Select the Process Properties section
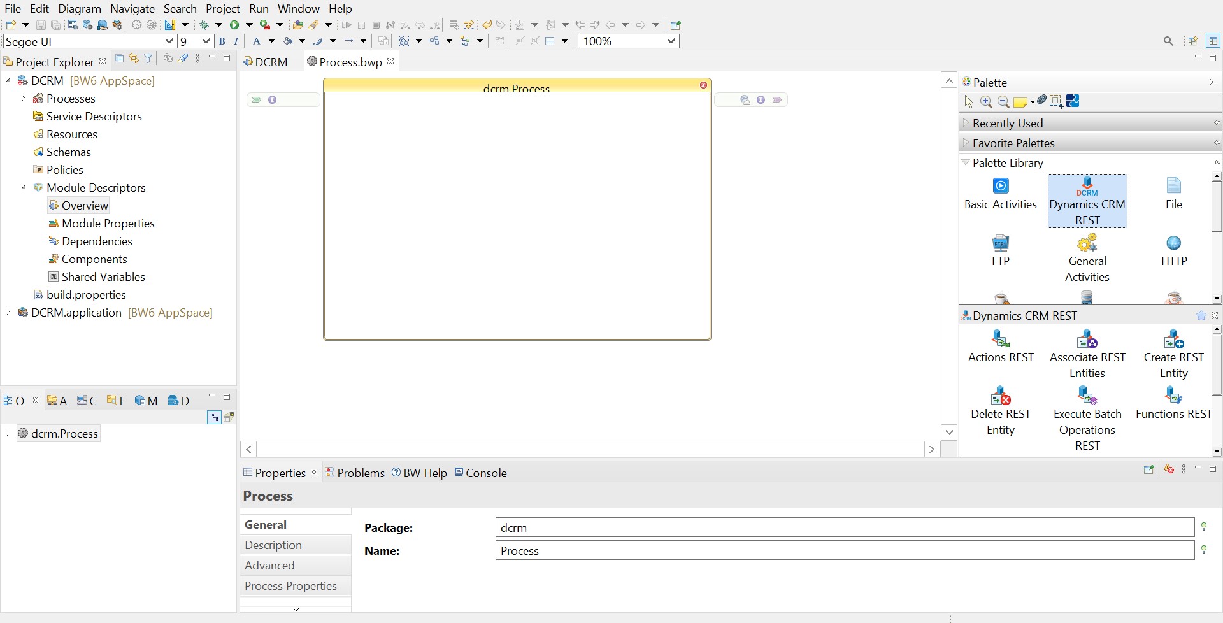This screenshot has height=623, width=1223. (296, 586)
